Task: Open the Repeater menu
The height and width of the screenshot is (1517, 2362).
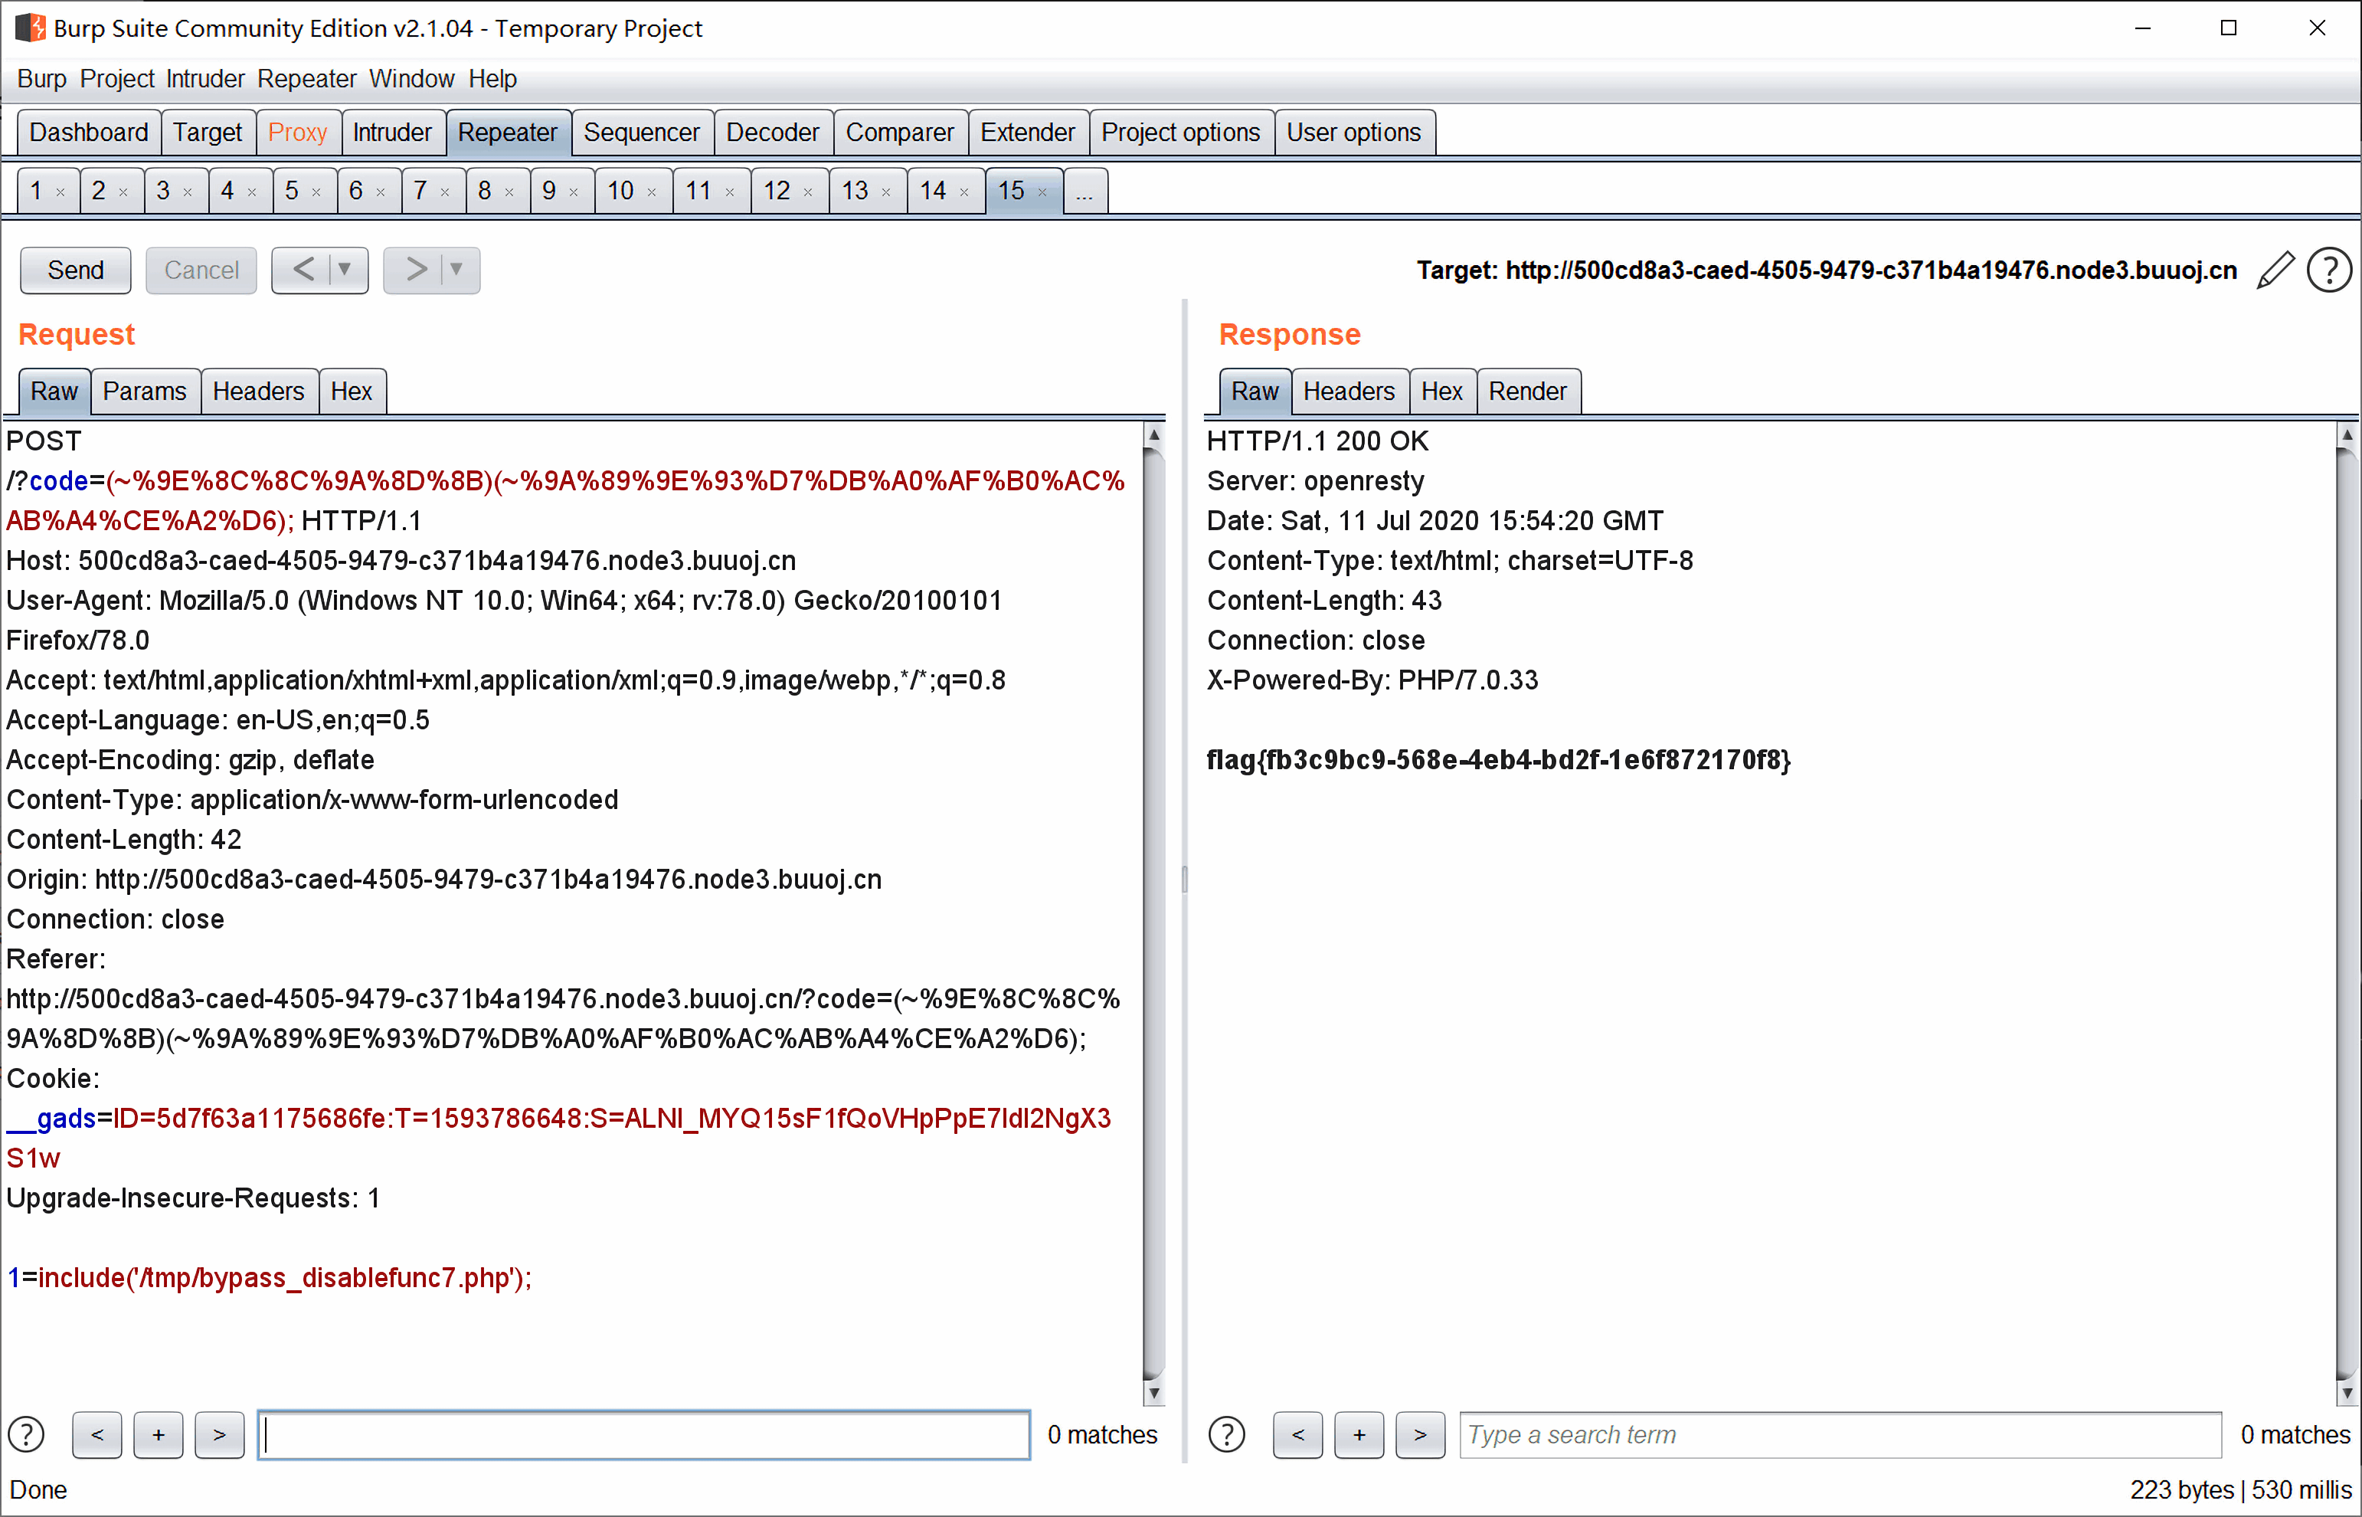Action: (306, 79)
